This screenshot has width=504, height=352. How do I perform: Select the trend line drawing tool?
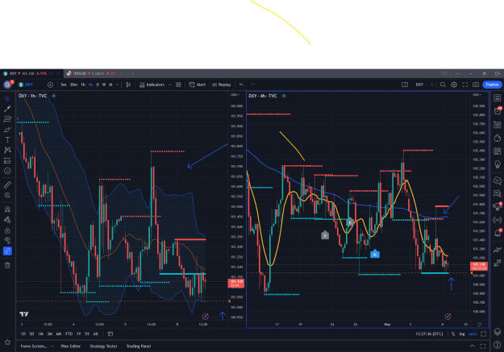pyautogui.click(x=7, y=109)
